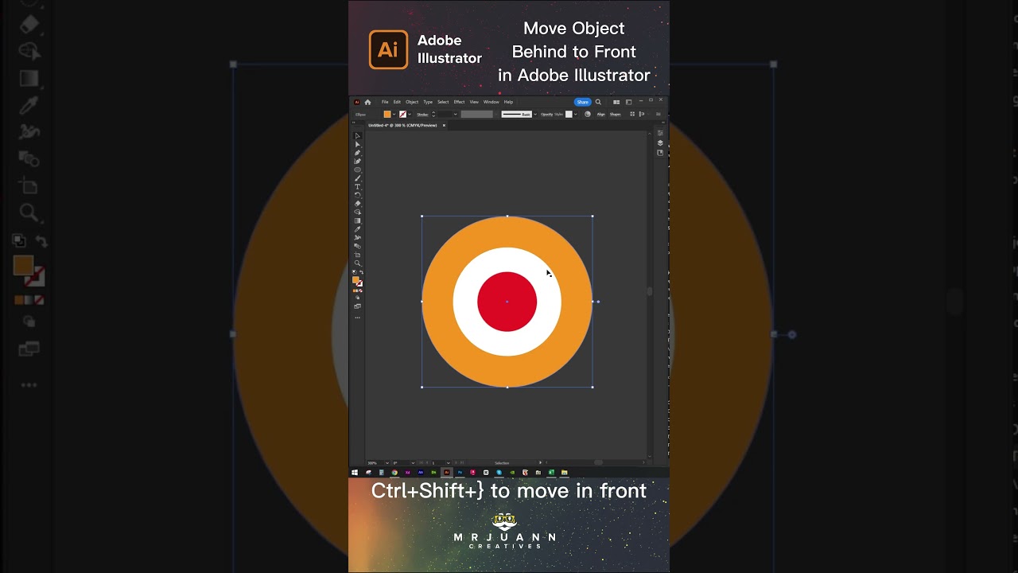Click the Change Screen Mode icon

pos(357,306)
